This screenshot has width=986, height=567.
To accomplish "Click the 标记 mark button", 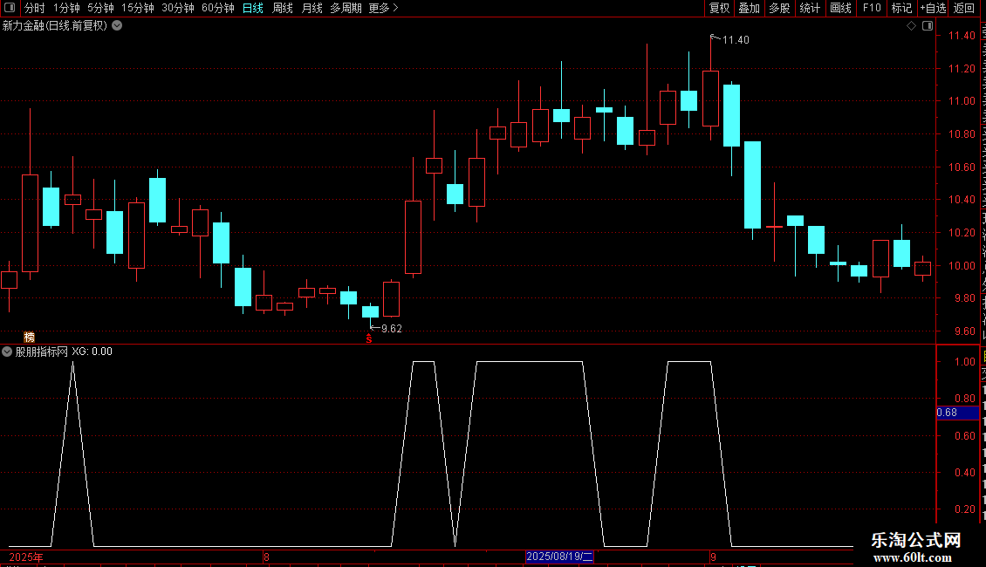I will tap(901, 8).
